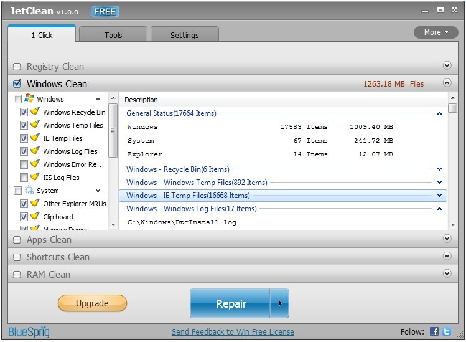
Task: Click the broom icon beside Other Explorer MRUs
Action: [35, 203]
